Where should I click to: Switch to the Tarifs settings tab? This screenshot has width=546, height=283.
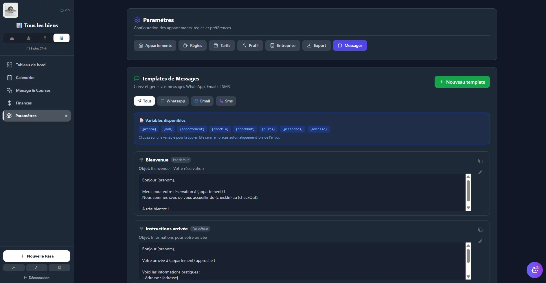coord(222,45)
